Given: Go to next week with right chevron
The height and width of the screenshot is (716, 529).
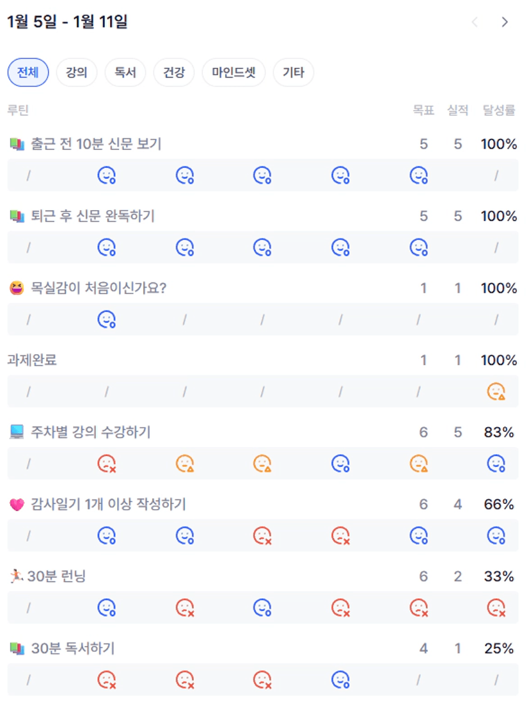Looking at the screenshot, I should (505, 22).
